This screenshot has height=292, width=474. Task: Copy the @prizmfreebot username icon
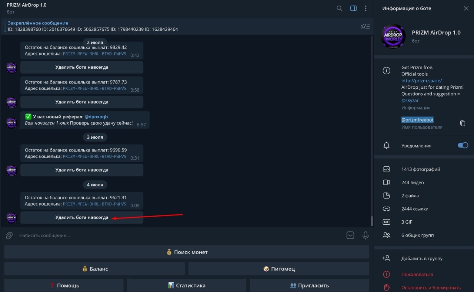463,123
